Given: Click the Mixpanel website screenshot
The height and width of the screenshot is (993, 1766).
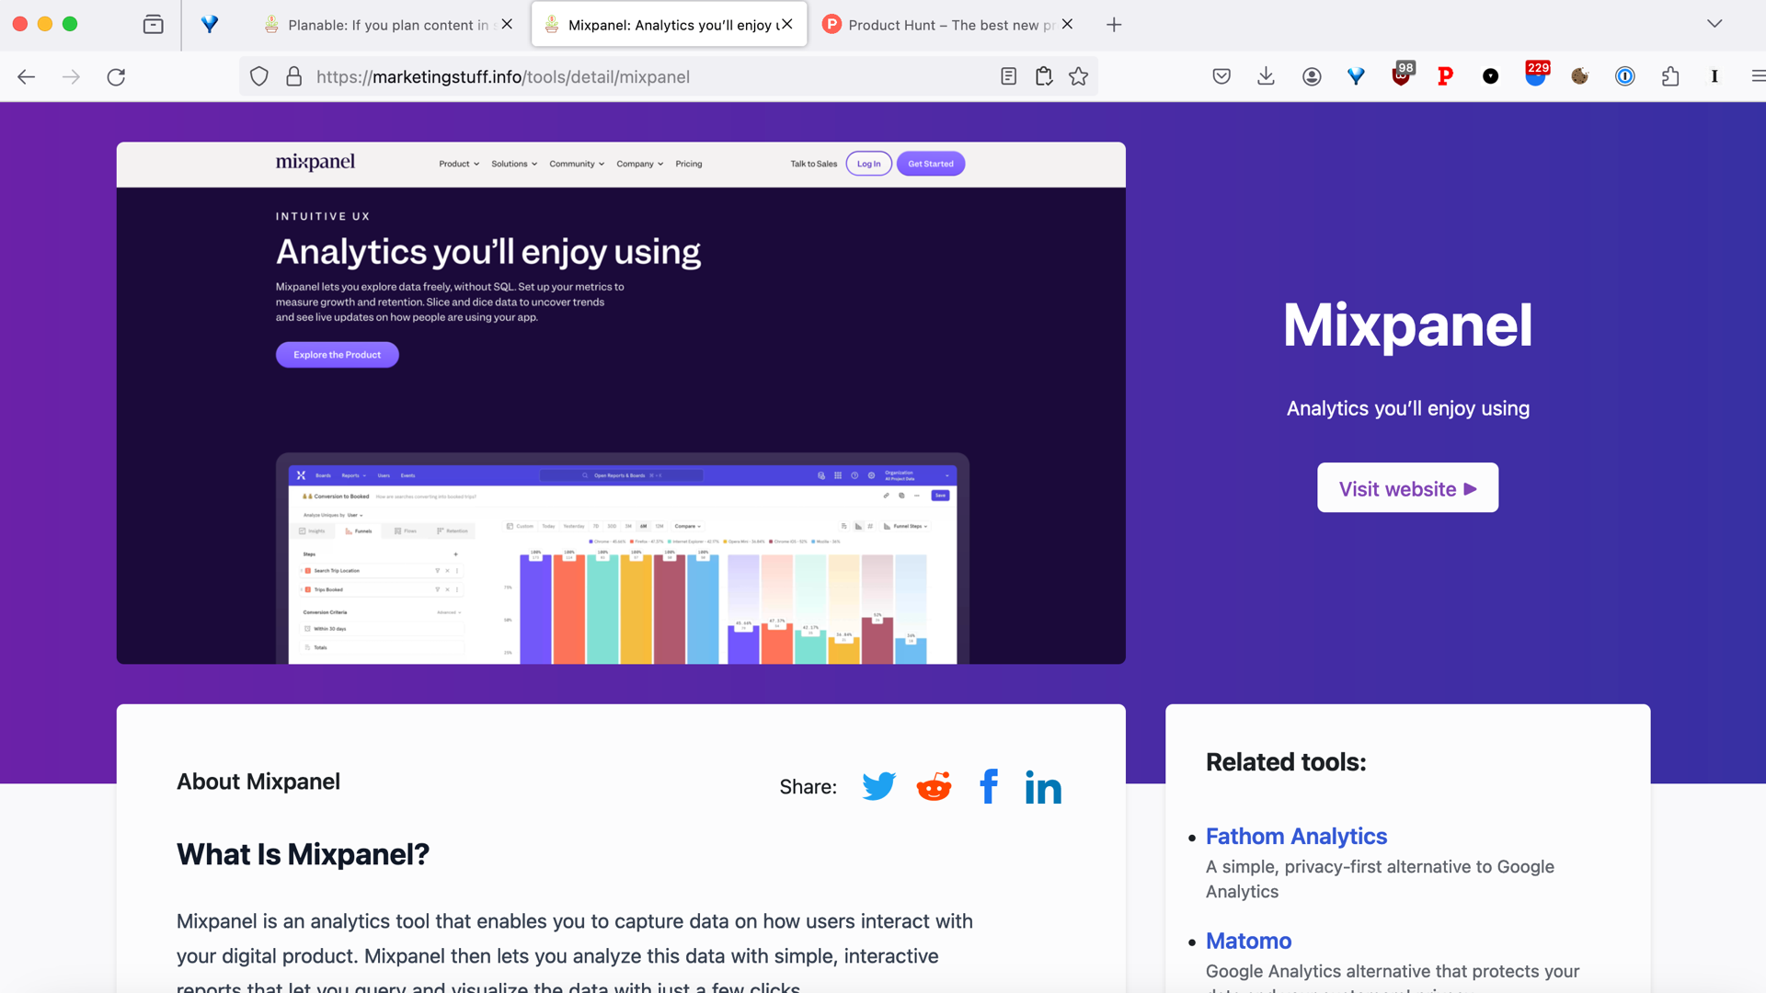Looking at the screenshot, I should pos(621,403).
